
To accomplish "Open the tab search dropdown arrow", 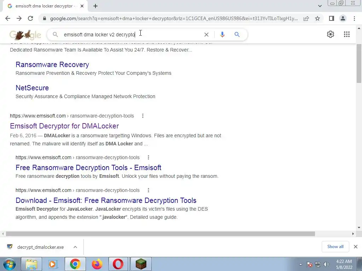I will [x=320, y=6].
